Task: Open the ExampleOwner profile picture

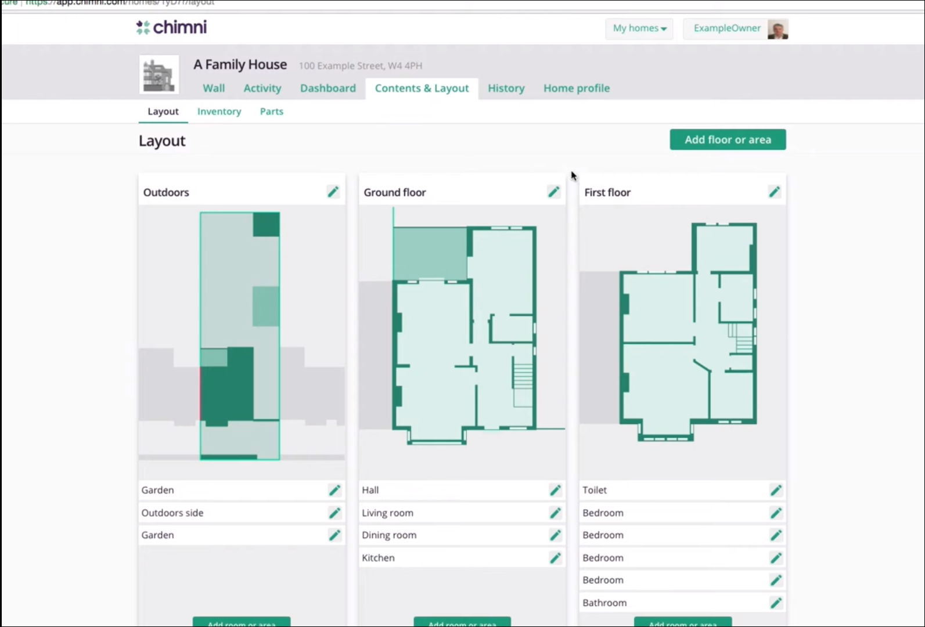Action: (778, 29)
